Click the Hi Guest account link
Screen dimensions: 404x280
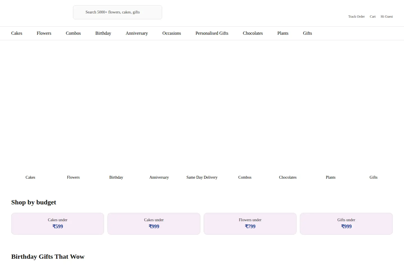pyautogui.click(x=387, y=17)
